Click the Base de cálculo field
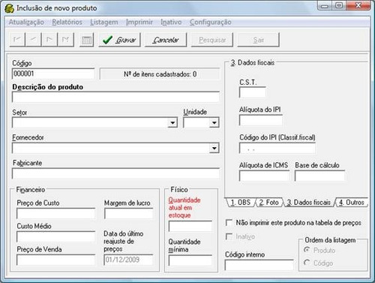 point(319,176)
